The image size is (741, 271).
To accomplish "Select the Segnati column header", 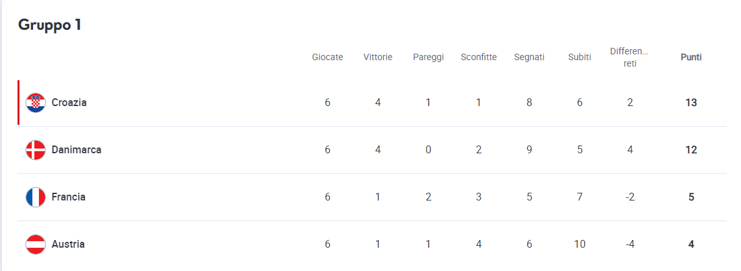I will [x=529, y=58].
